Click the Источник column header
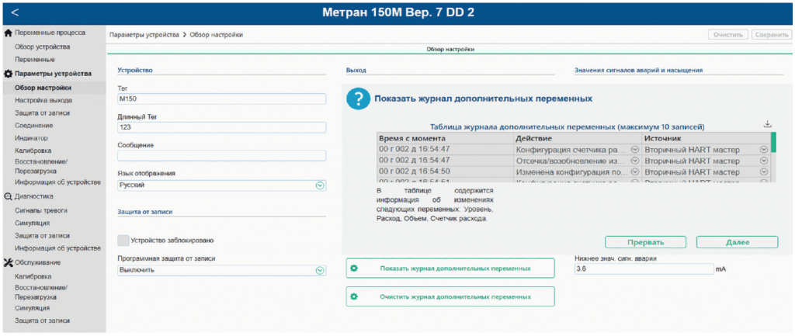 [x=706, y=138]
